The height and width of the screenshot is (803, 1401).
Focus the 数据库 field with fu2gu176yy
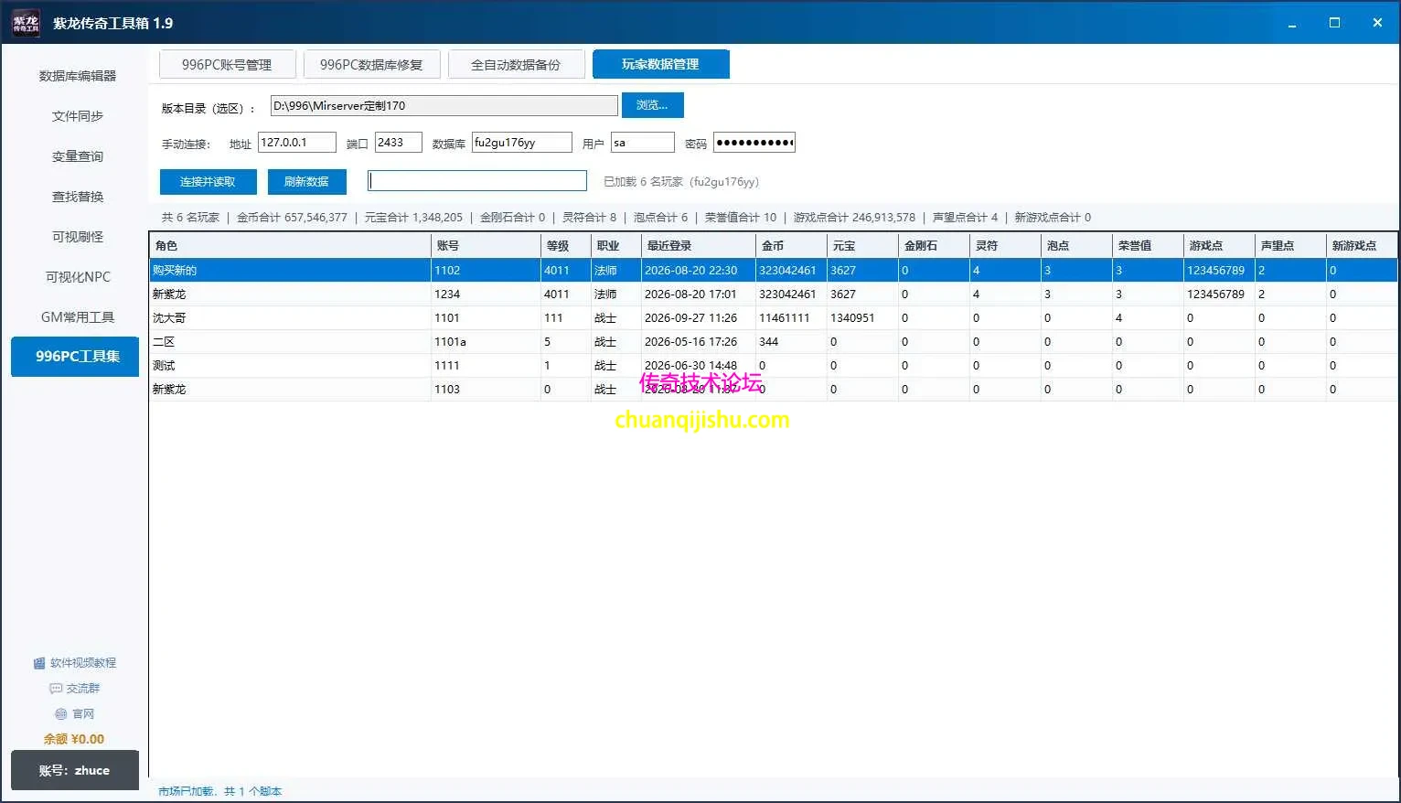tap(522, 143)
